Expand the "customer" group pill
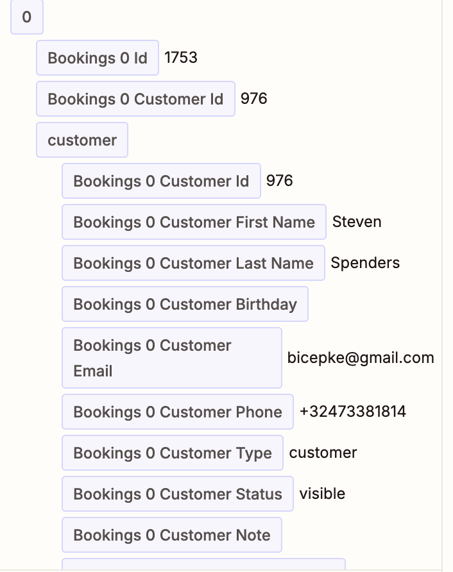Screen dimensions: 453x572 pos(82,140)
